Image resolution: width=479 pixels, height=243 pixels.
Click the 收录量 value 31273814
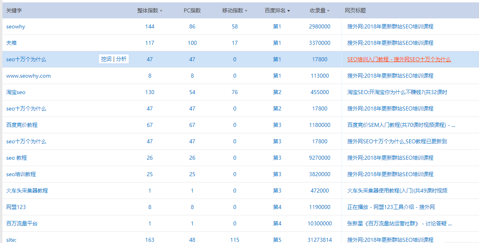tap(319, 240)
